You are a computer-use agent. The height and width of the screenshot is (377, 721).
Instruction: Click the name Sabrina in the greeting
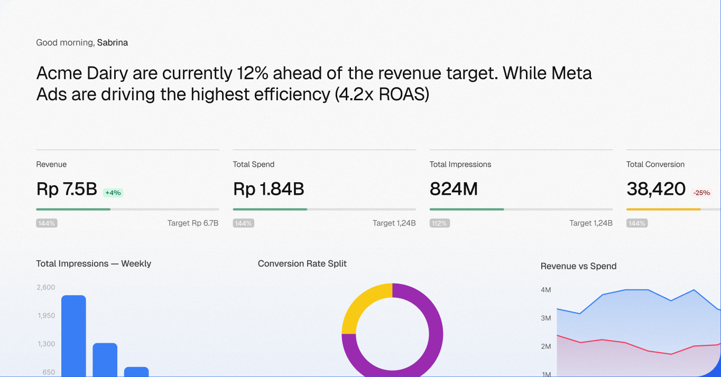113,42
